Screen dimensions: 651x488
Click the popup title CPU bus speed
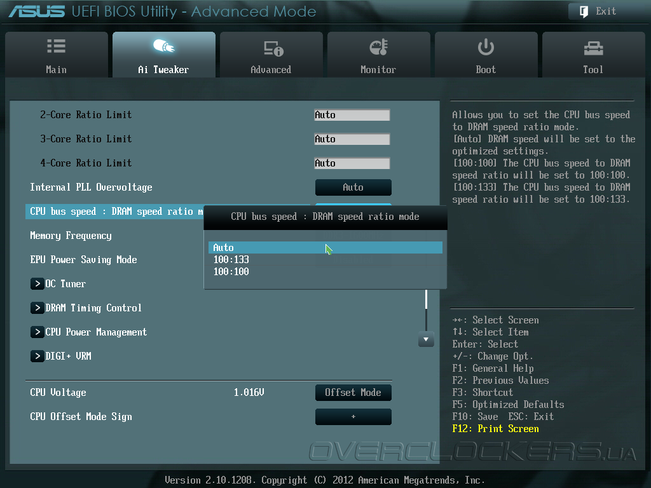325,217
